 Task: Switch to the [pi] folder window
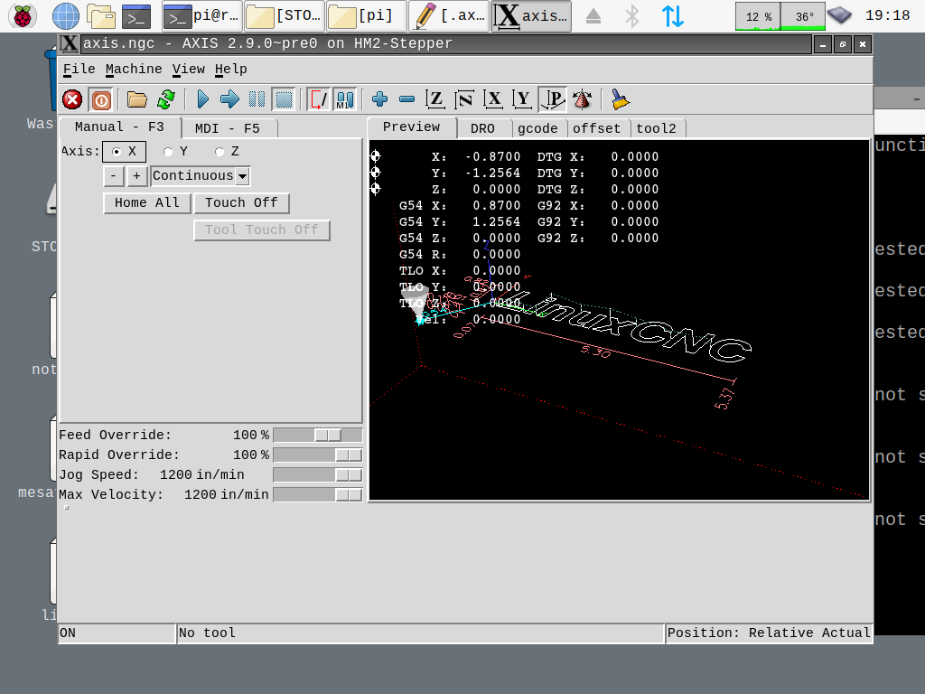(366, 16)
